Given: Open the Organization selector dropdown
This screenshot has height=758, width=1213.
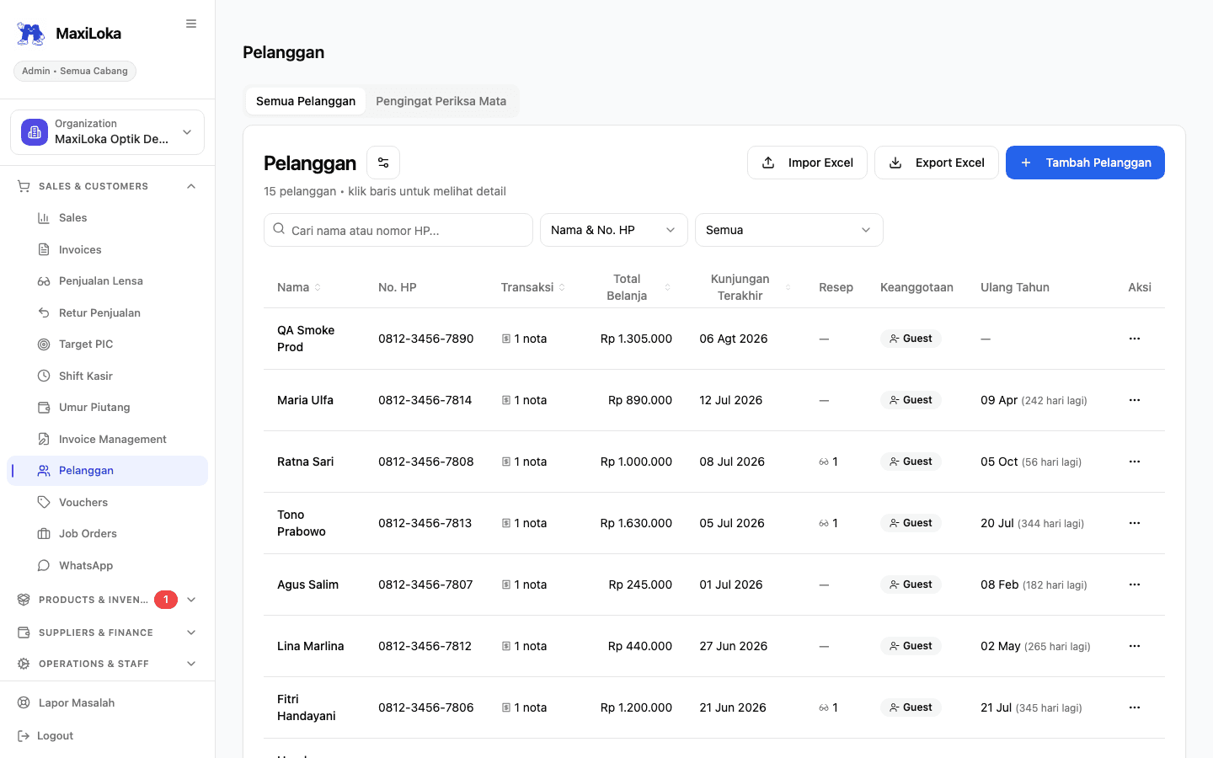Looking at the screenshot, I should click(x=107, y=132).
